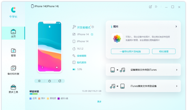
Task: Click the Photos flower app icon
Action: coord(117,39)
